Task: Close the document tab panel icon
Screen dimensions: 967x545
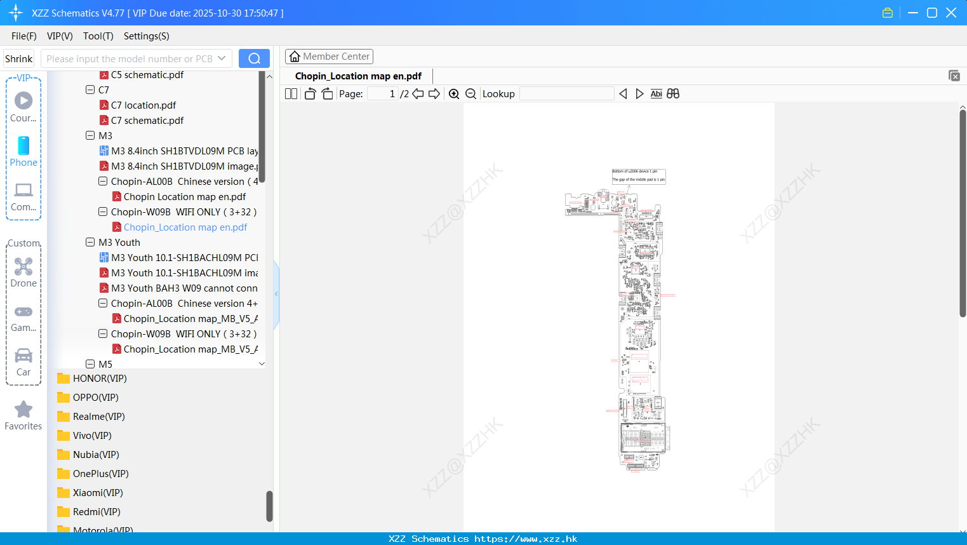Action: [954, 76]
